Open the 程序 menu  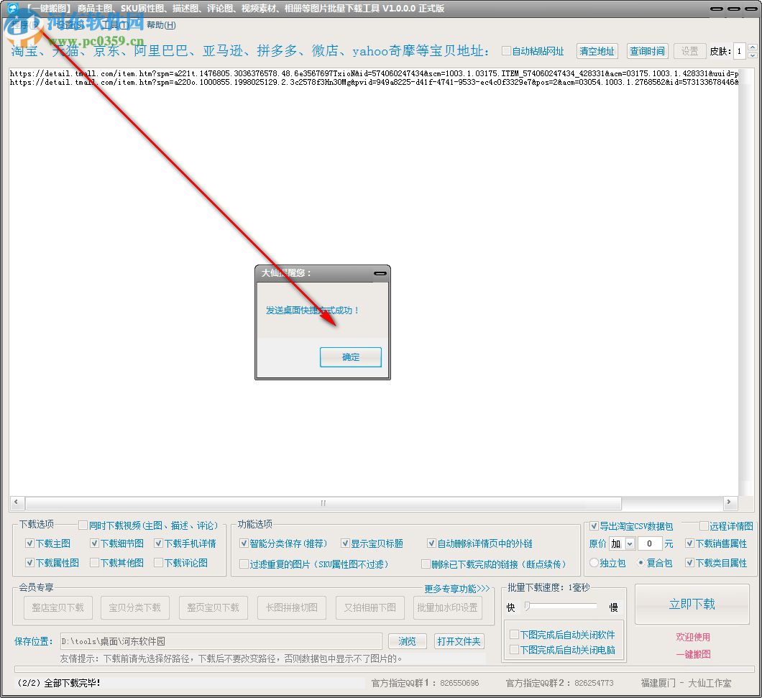(24, 24)
